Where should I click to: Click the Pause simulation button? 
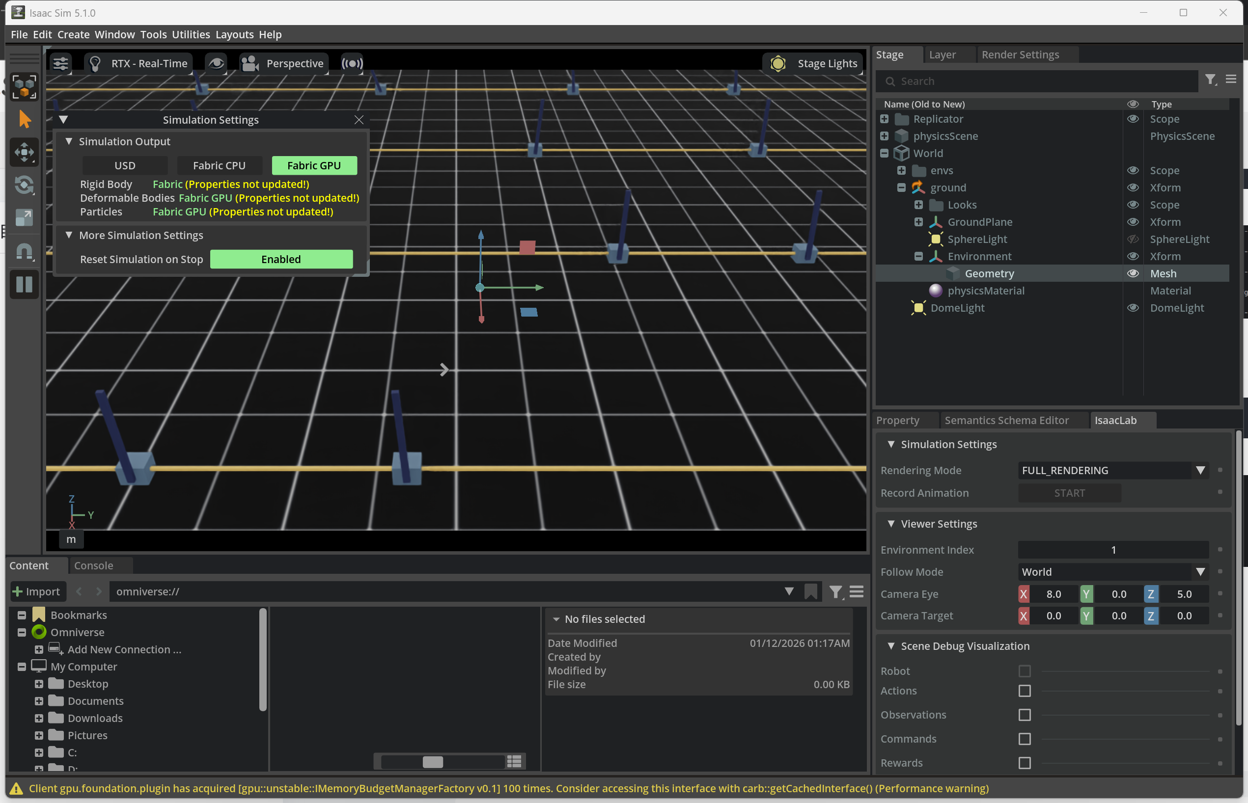24,285
